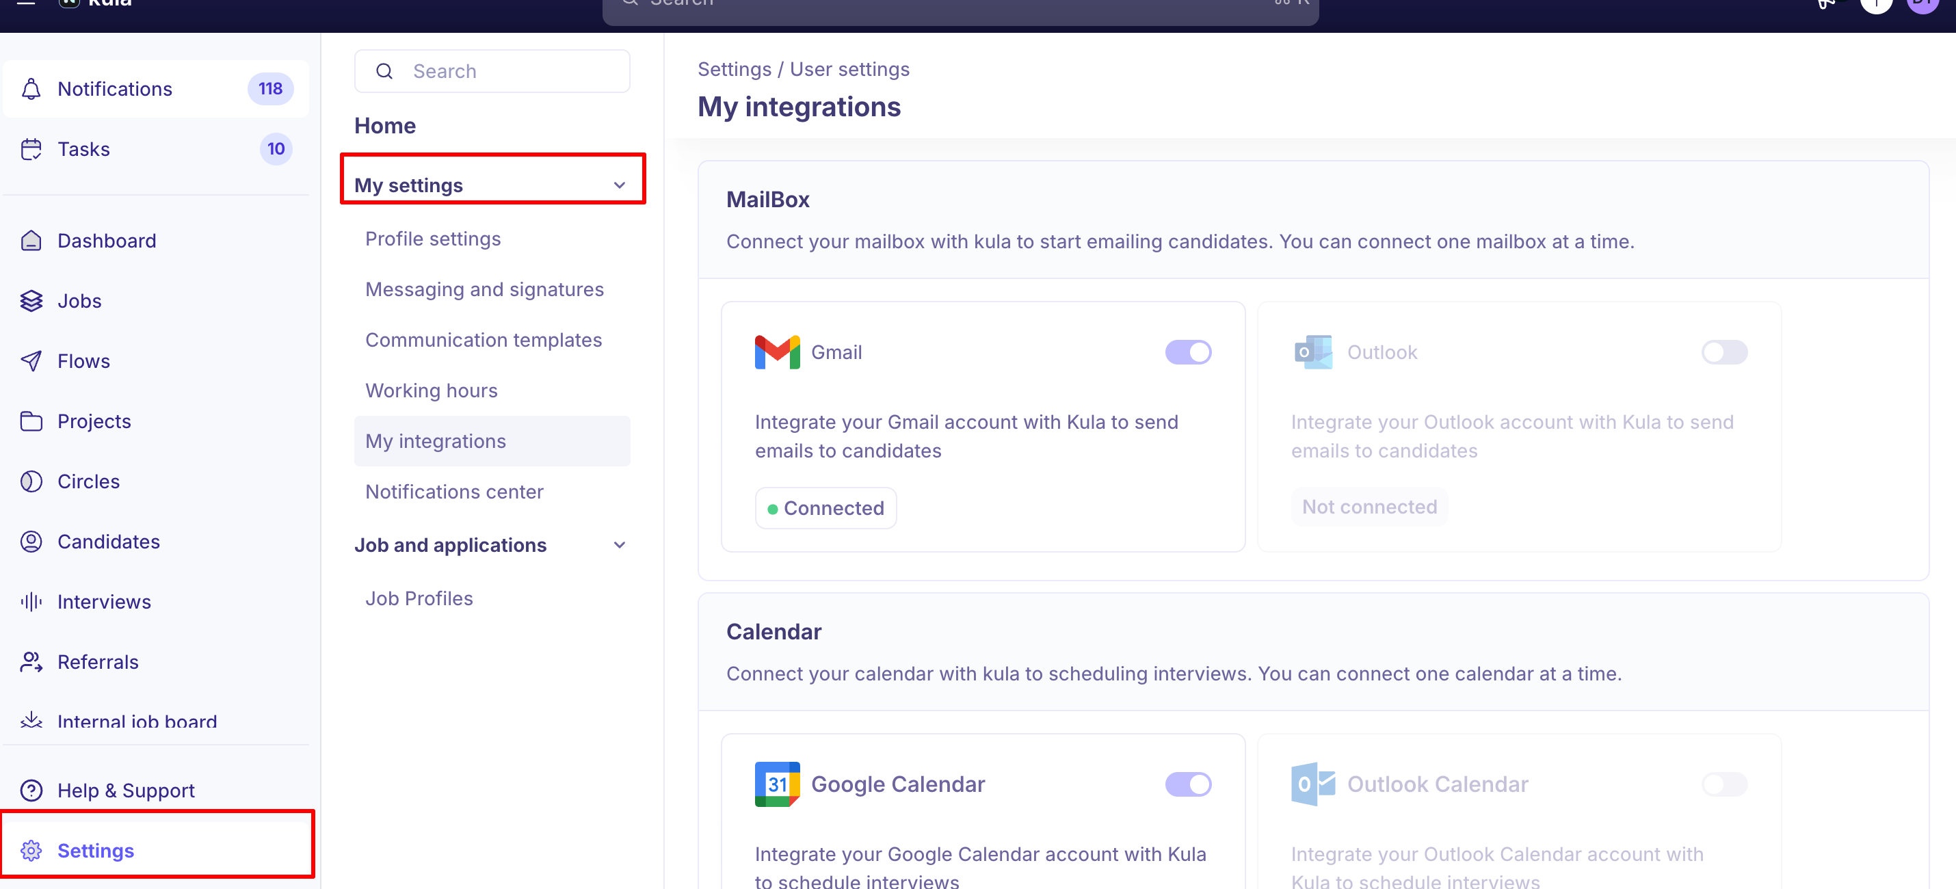The image size is (1956, 889).
Task: Collapse the My settings section chevron
Action: pos(620,185)
